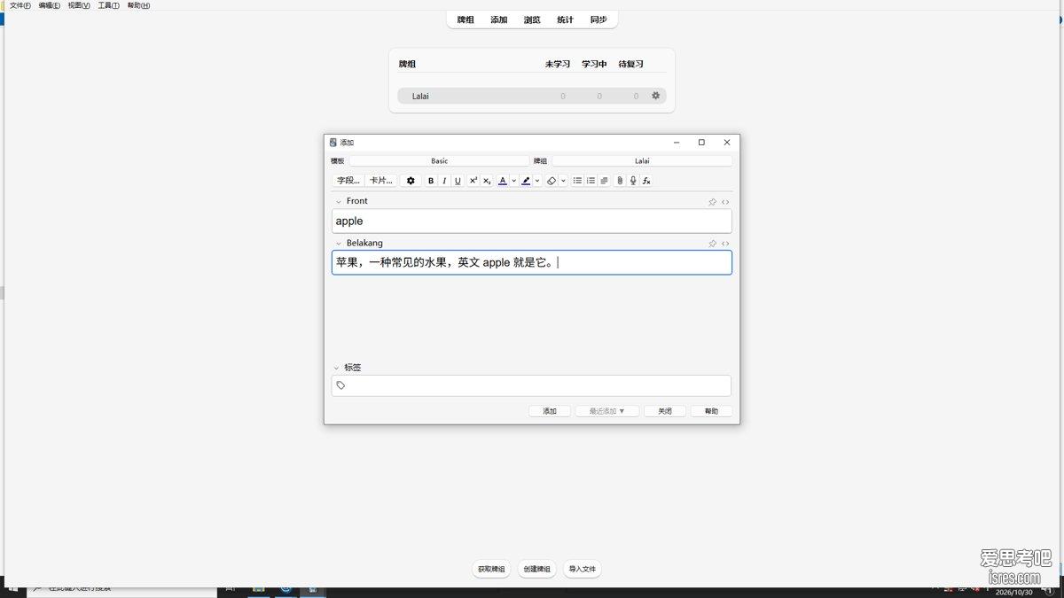
Task: Click the 添加 button to add card
Action: (550, 411)
